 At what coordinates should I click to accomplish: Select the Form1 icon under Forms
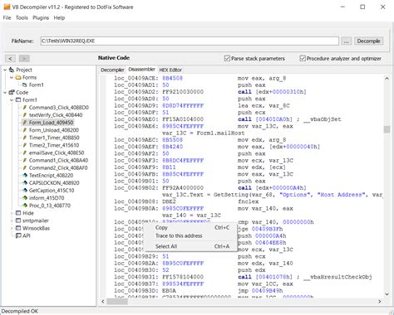coord(25,85)
